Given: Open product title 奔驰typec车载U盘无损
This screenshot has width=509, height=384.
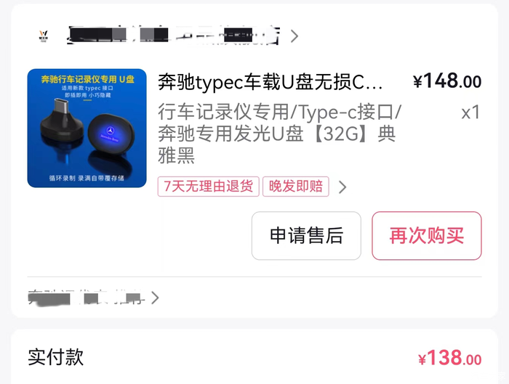Looking at the screenshot, I should tap(270, 82).
